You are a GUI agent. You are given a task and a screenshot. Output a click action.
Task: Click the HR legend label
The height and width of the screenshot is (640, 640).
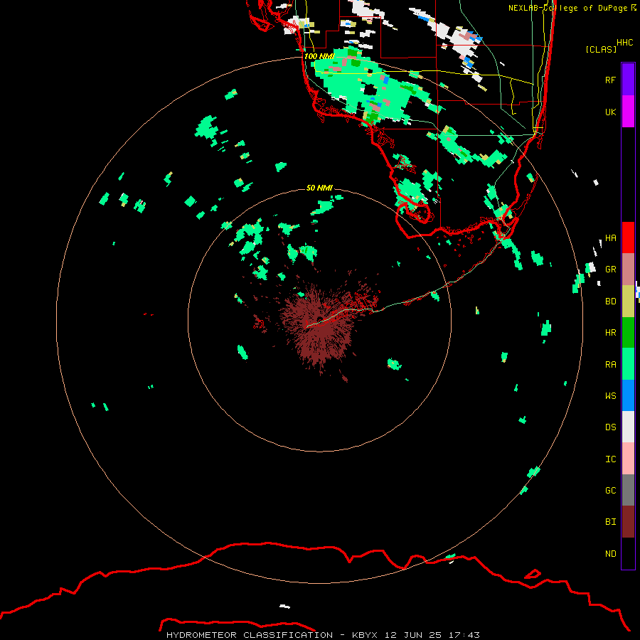[610, 333]
